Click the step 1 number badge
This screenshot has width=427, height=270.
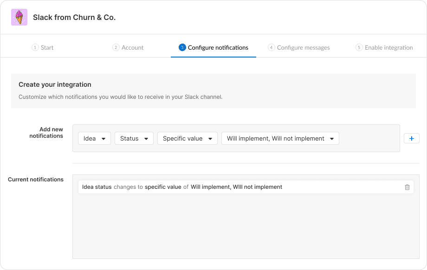(35, 47)
